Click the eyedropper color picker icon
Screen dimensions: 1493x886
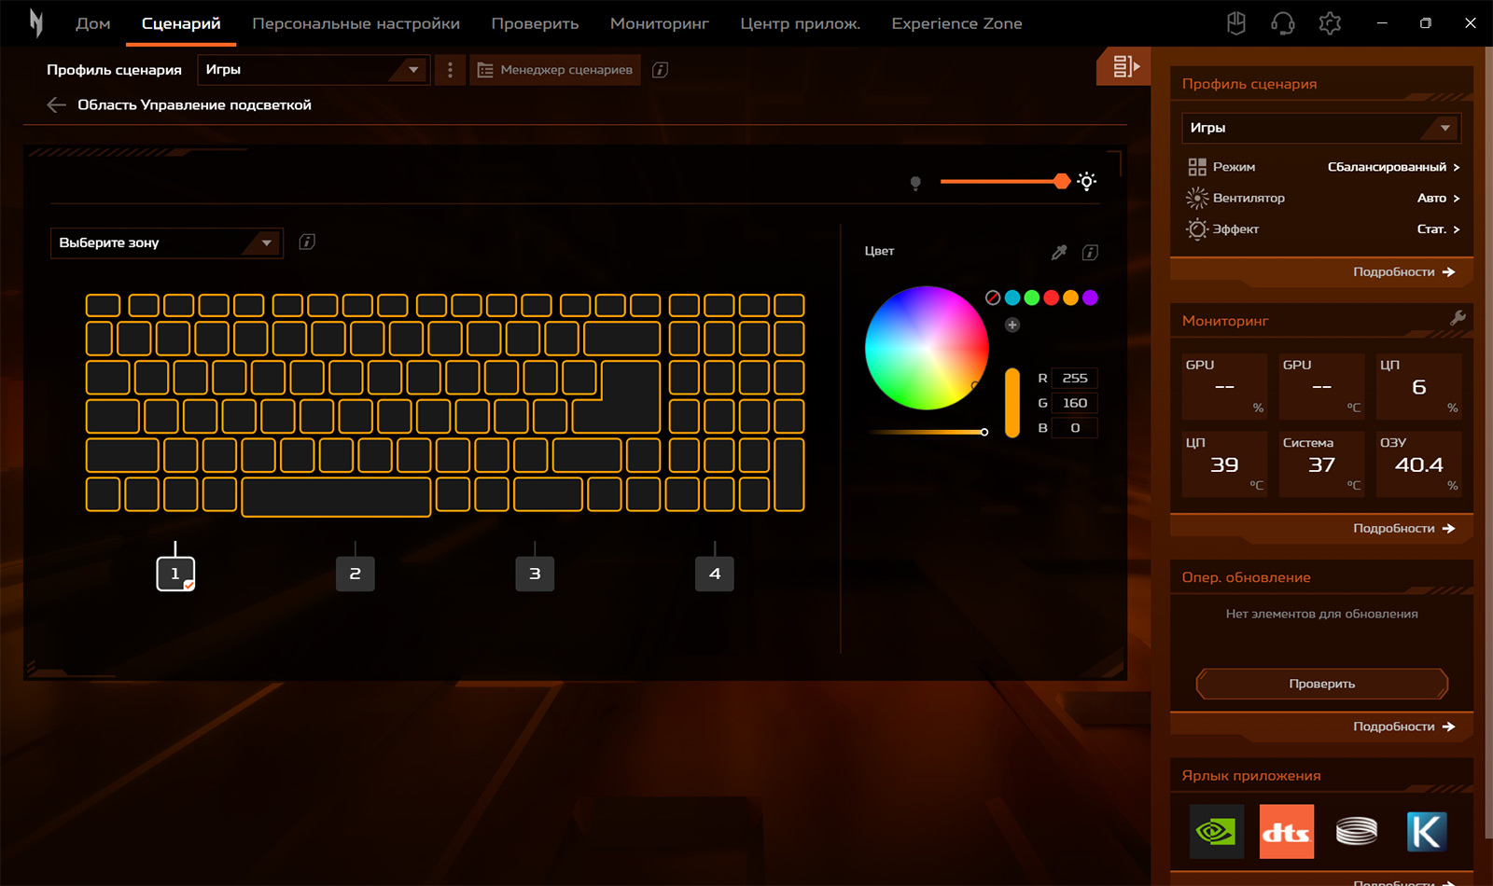1059,252
